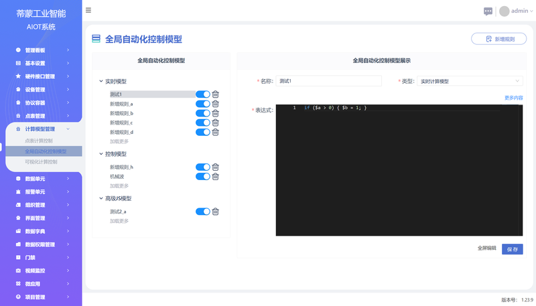This screenshot has height=306, width=536.
Task: Click the 数据单元 sidebar icon
Action: 18,179
